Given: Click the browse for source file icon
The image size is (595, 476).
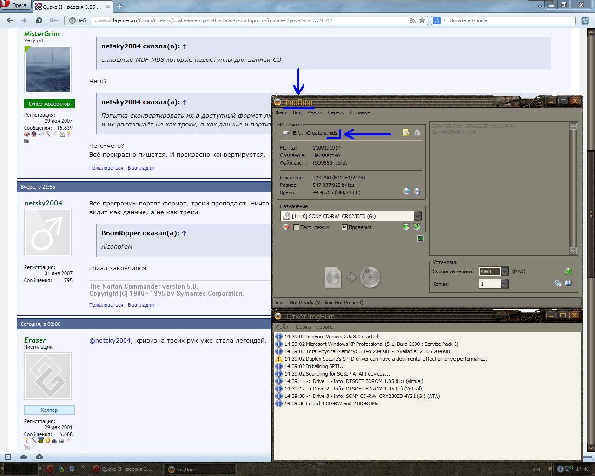Looking at the screenshot, I should point(405,132).
